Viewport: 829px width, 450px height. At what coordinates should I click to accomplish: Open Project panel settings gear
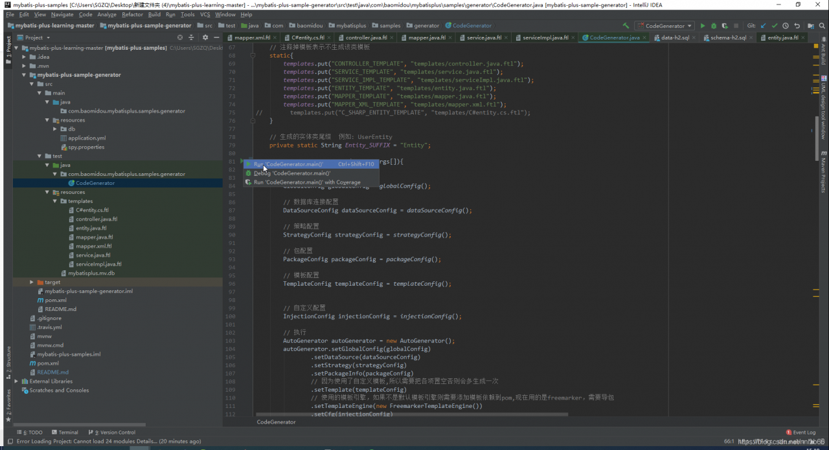coord(205,37)
